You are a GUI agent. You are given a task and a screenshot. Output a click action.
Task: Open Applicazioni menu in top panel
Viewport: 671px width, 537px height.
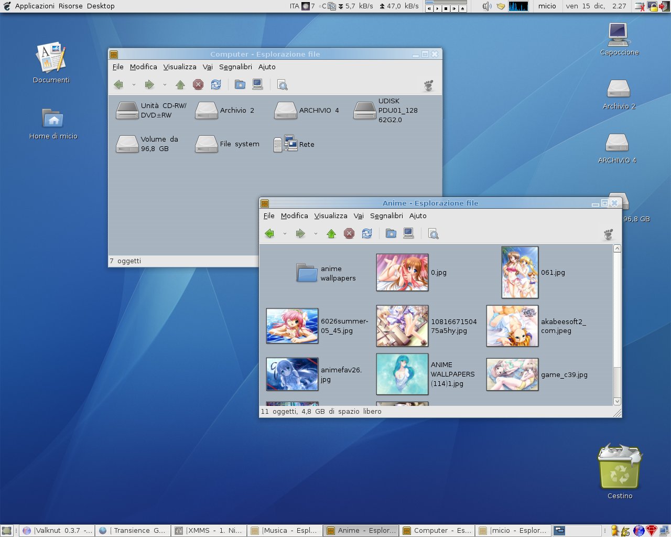tap(35, 6)
